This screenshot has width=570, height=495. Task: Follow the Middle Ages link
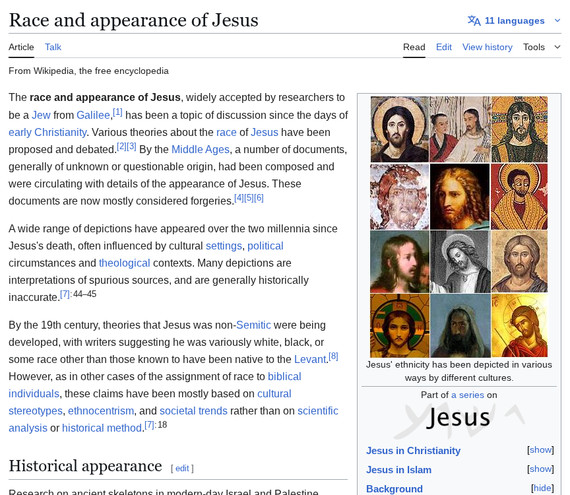(x=201, y=149)
